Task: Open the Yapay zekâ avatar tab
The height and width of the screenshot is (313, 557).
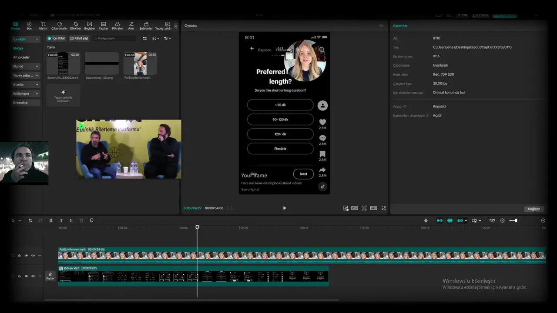Action: click(163, 26)
